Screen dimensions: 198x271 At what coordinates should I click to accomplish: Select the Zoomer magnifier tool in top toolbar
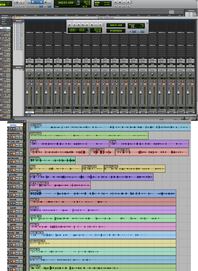tap(29, 2)
